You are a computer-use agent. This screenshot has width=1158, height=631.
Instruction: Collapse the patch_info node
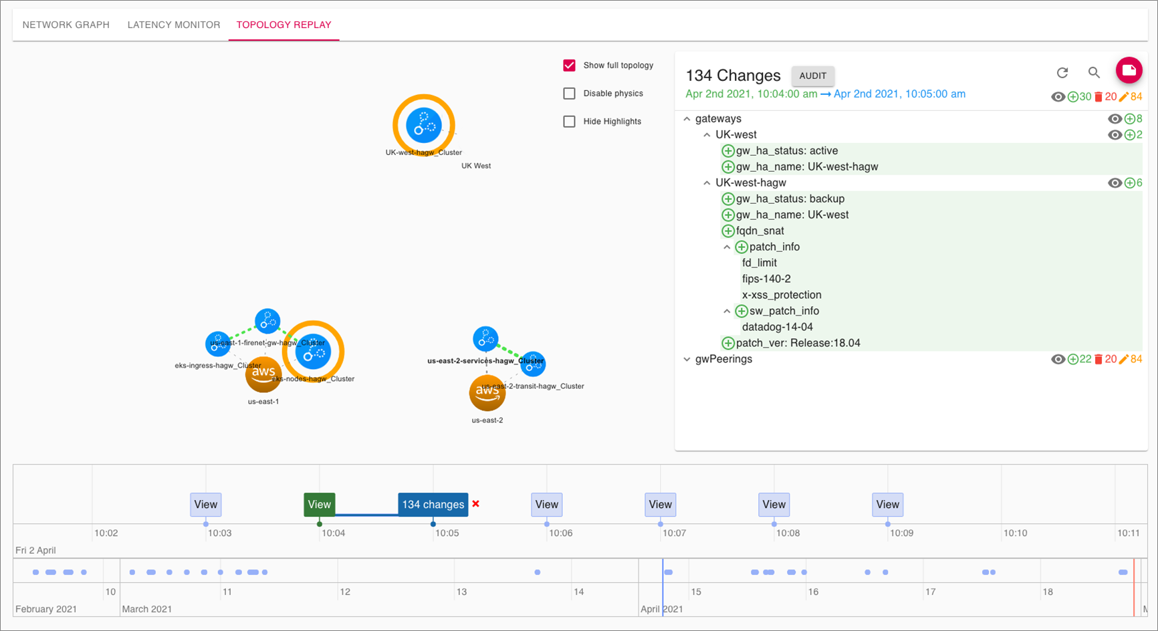pos(727,247)
